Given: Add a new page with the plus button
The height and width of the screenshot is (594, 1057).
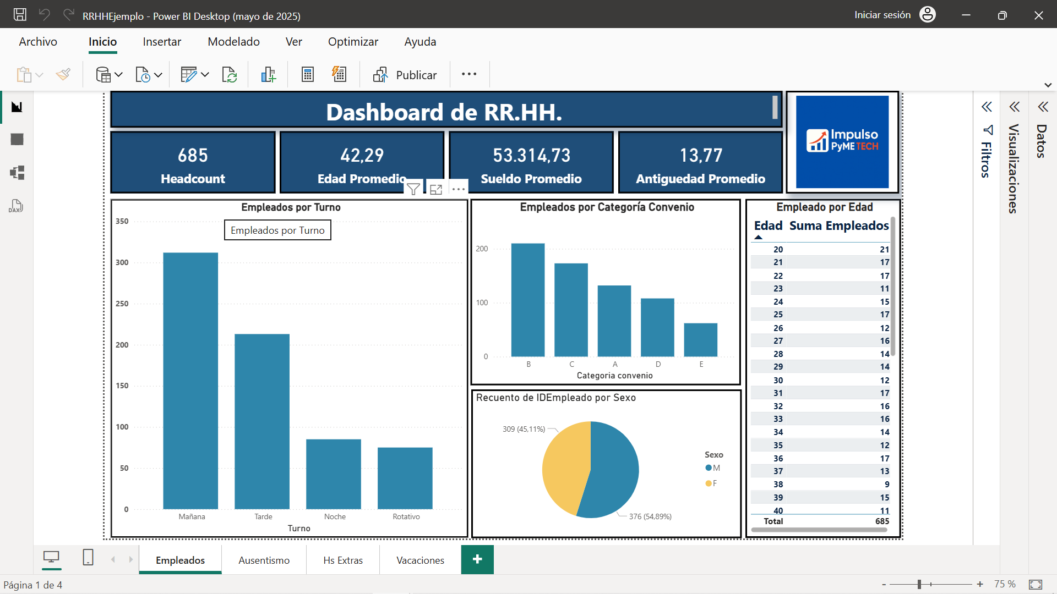Looking at the screenshot, I should pos(477,559).
